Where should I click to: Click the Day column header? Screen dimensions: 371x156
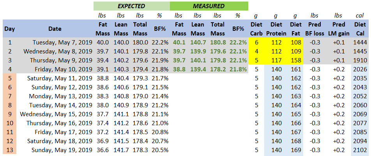(9, 28)
